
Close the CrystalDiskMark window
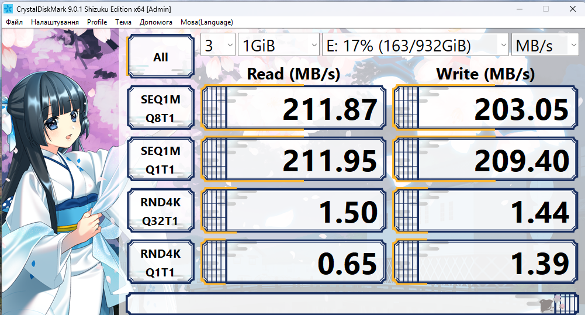click(573, 9)
